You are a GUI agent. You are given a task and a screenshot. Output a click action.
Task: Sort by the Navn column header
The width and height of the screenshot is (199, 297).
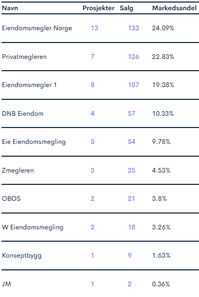pyautogui.click(x=10, y=8)
